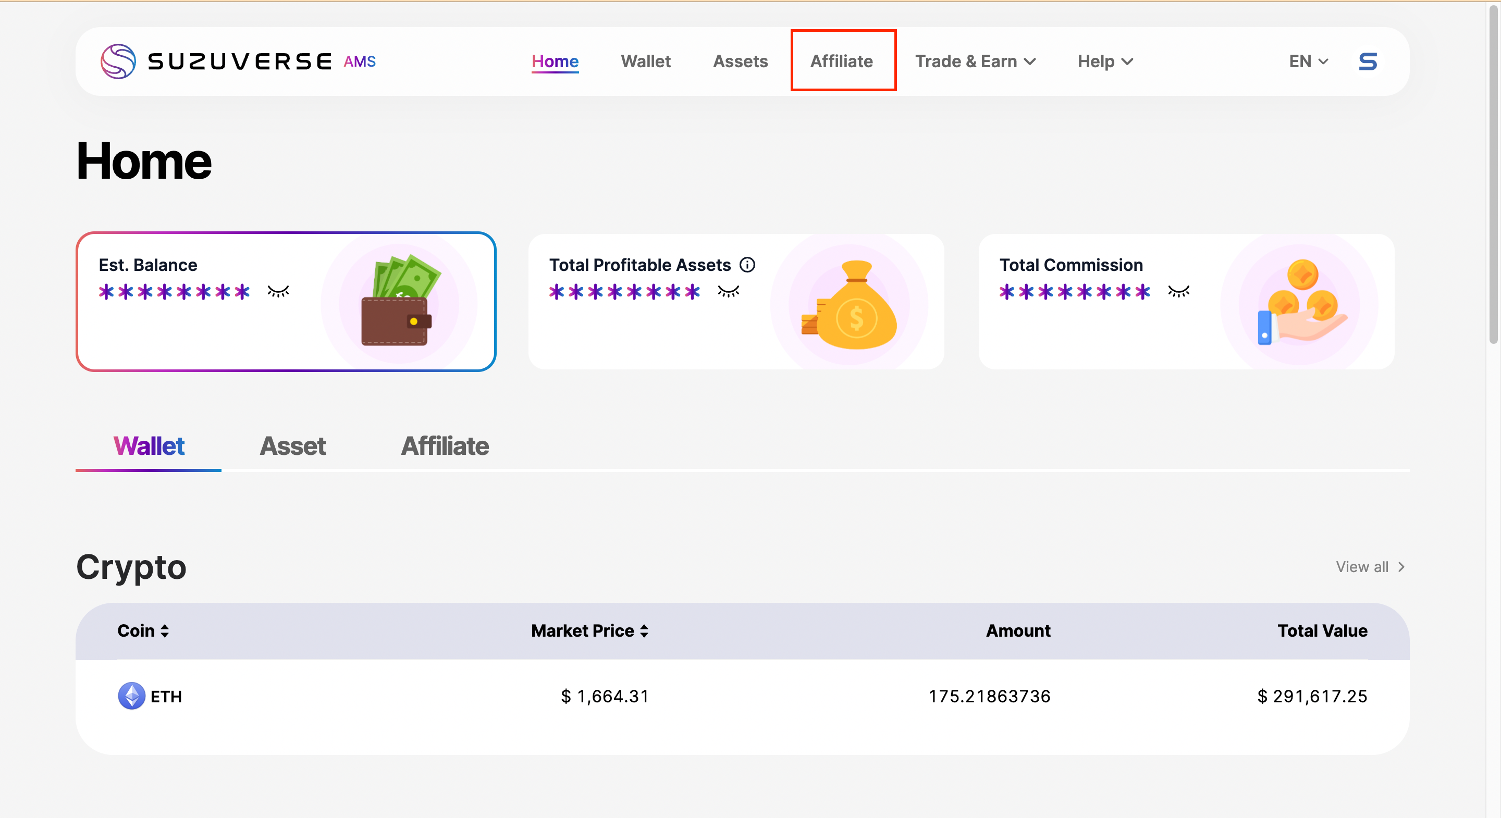Unhide the Total Commission value

1178,291
